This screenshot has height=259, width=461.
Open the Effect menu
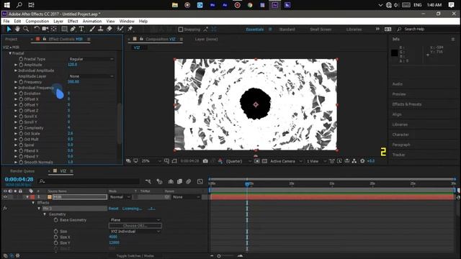point(73,21)
